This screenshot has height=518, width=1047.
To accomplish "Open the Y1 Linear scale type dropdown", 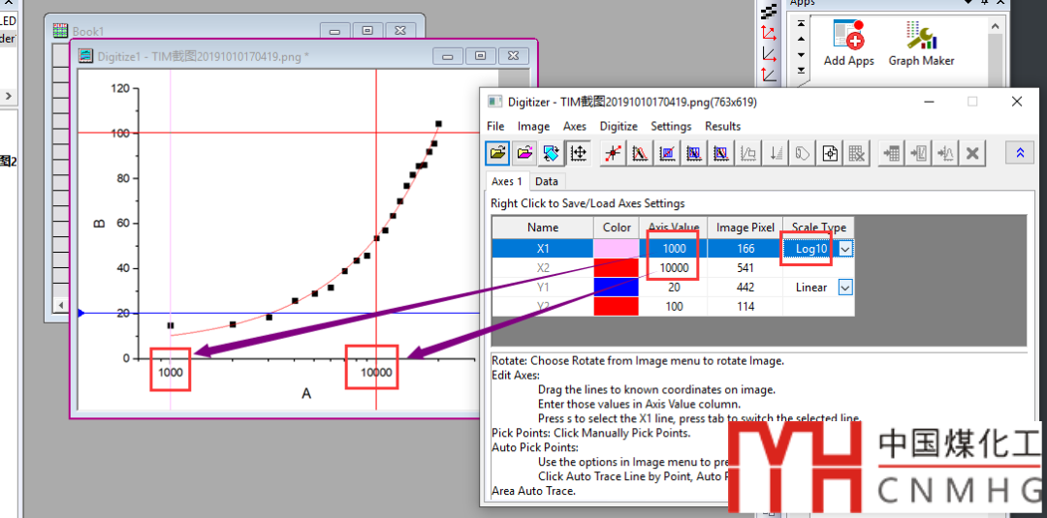I will [845, 288].
